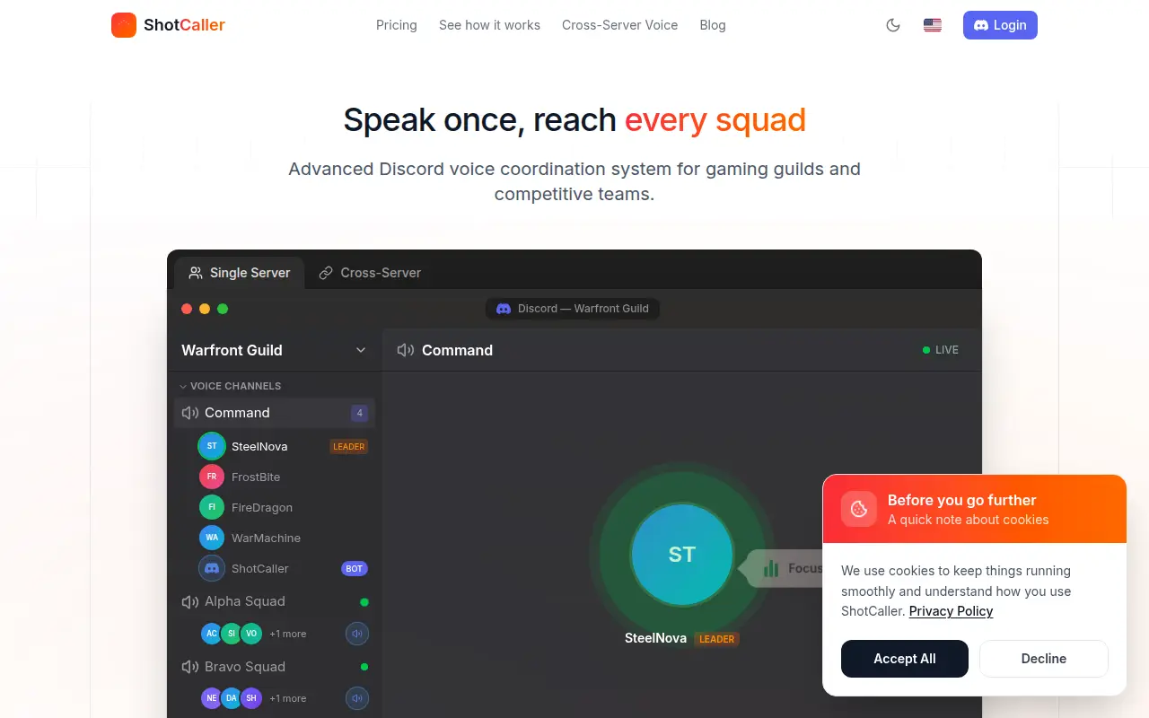
Task: Open language selector US flag
Action: coord(933,25)
